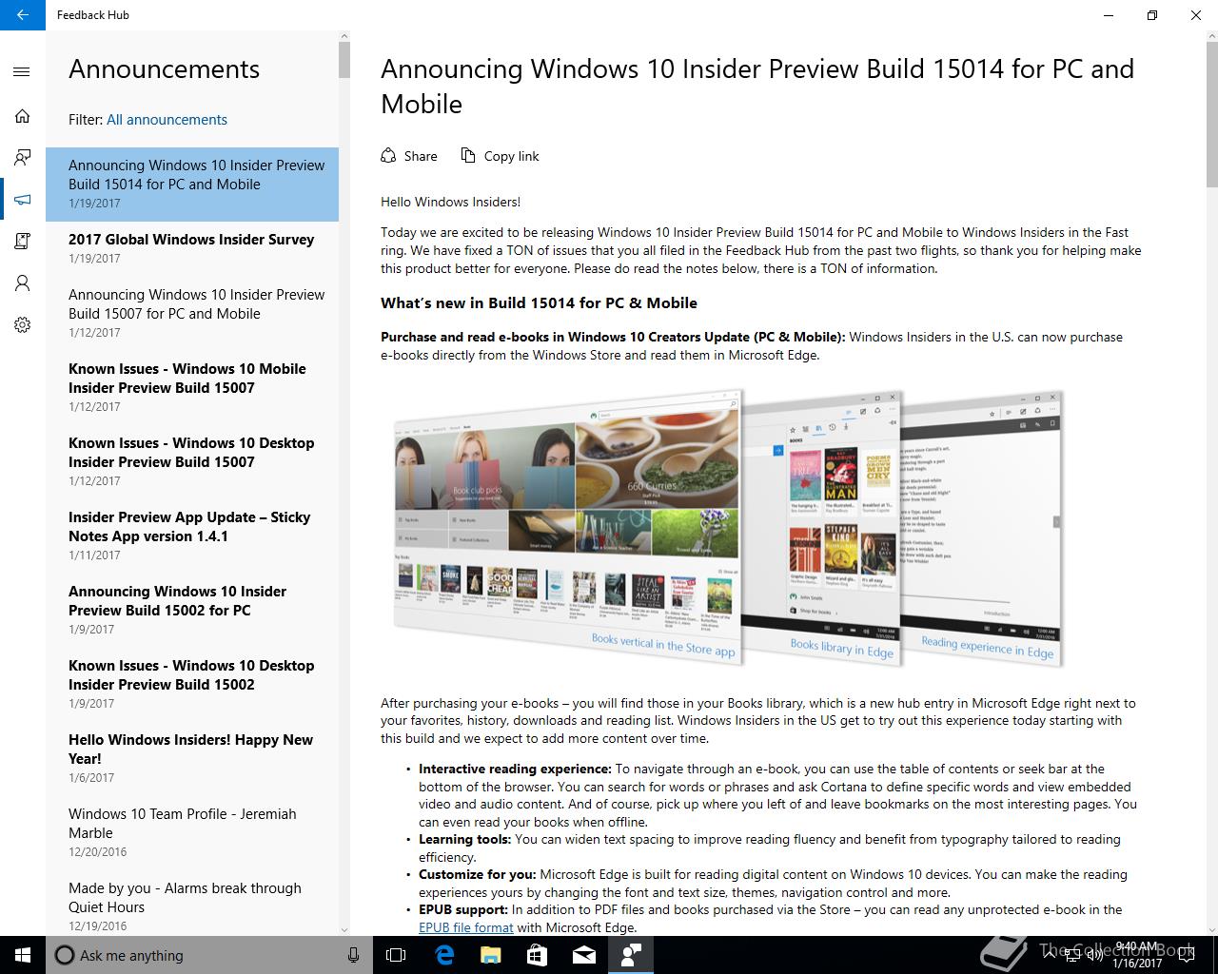Open Feedback Hub settings gear

point(22,325)
